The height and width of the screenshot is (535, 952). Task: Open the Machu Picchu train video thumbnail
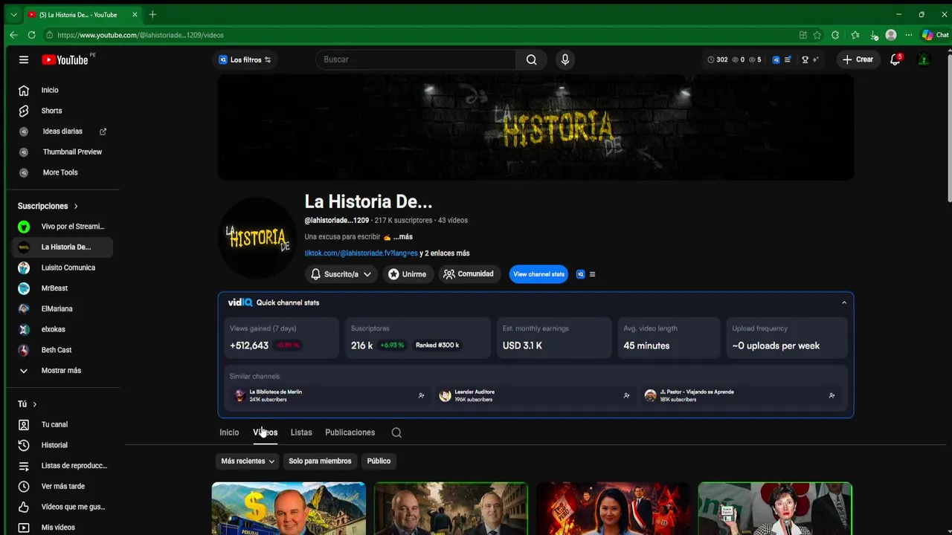tap(289, 509)
